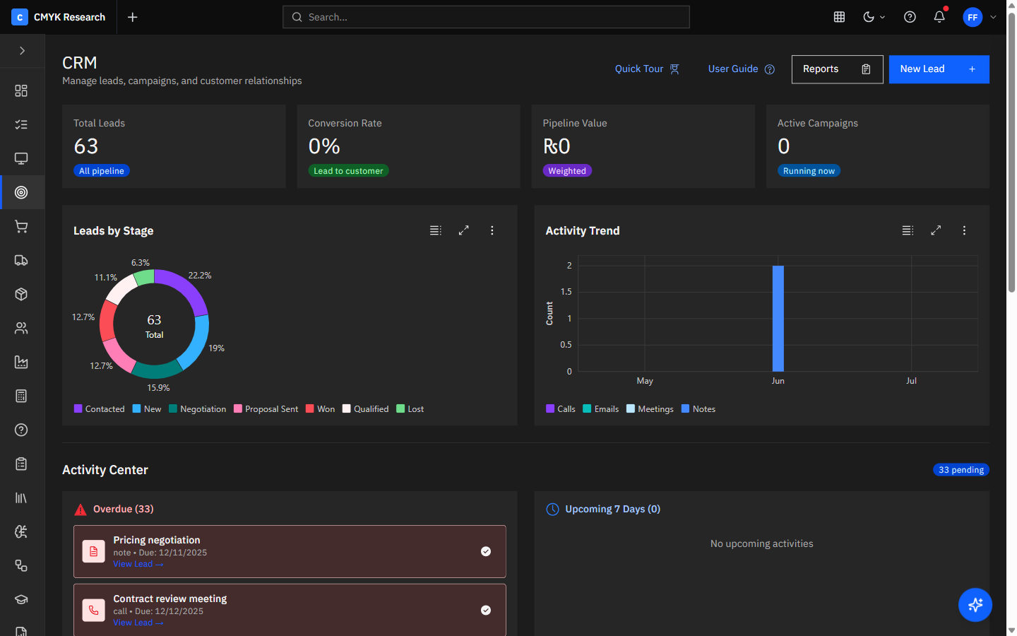Toggle New legend item
Image resolution: width=1017 pixels, height=636 pixels.
[147, 409]
